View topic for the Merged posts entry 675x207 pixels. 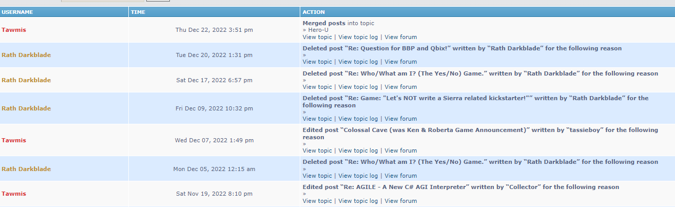(317, 37)
